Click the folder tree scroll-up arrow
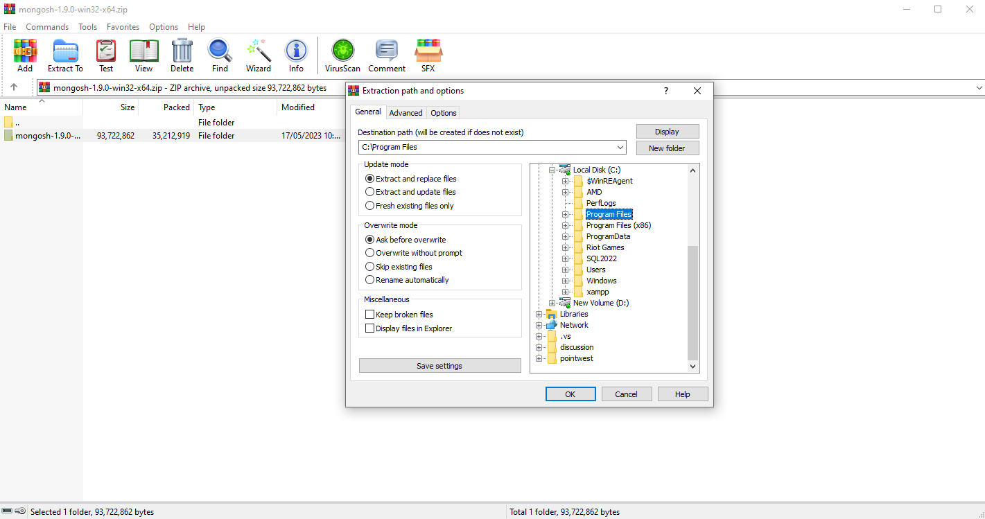985x519 pixels. pyautogui.click(x=692, y=170)
